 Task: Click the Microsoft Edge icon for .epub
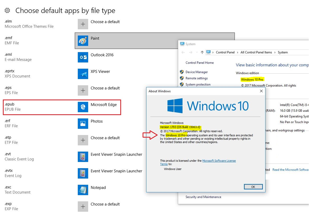coord(83,107)
